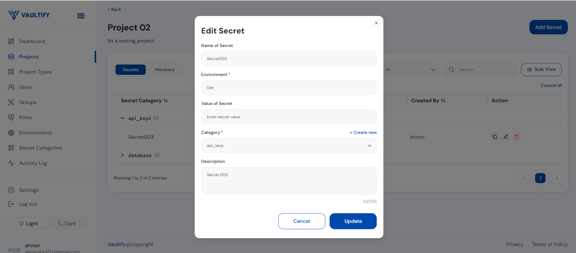This screenshot has height=253, width=576.
Task: Switch to Light theme
Action: pos(28,223)
